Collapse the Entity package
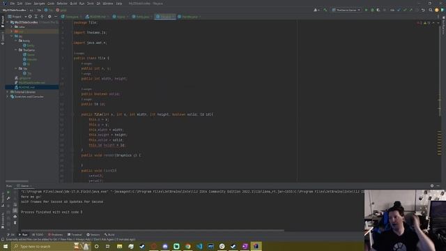446x251 pixels. (15, 40)
